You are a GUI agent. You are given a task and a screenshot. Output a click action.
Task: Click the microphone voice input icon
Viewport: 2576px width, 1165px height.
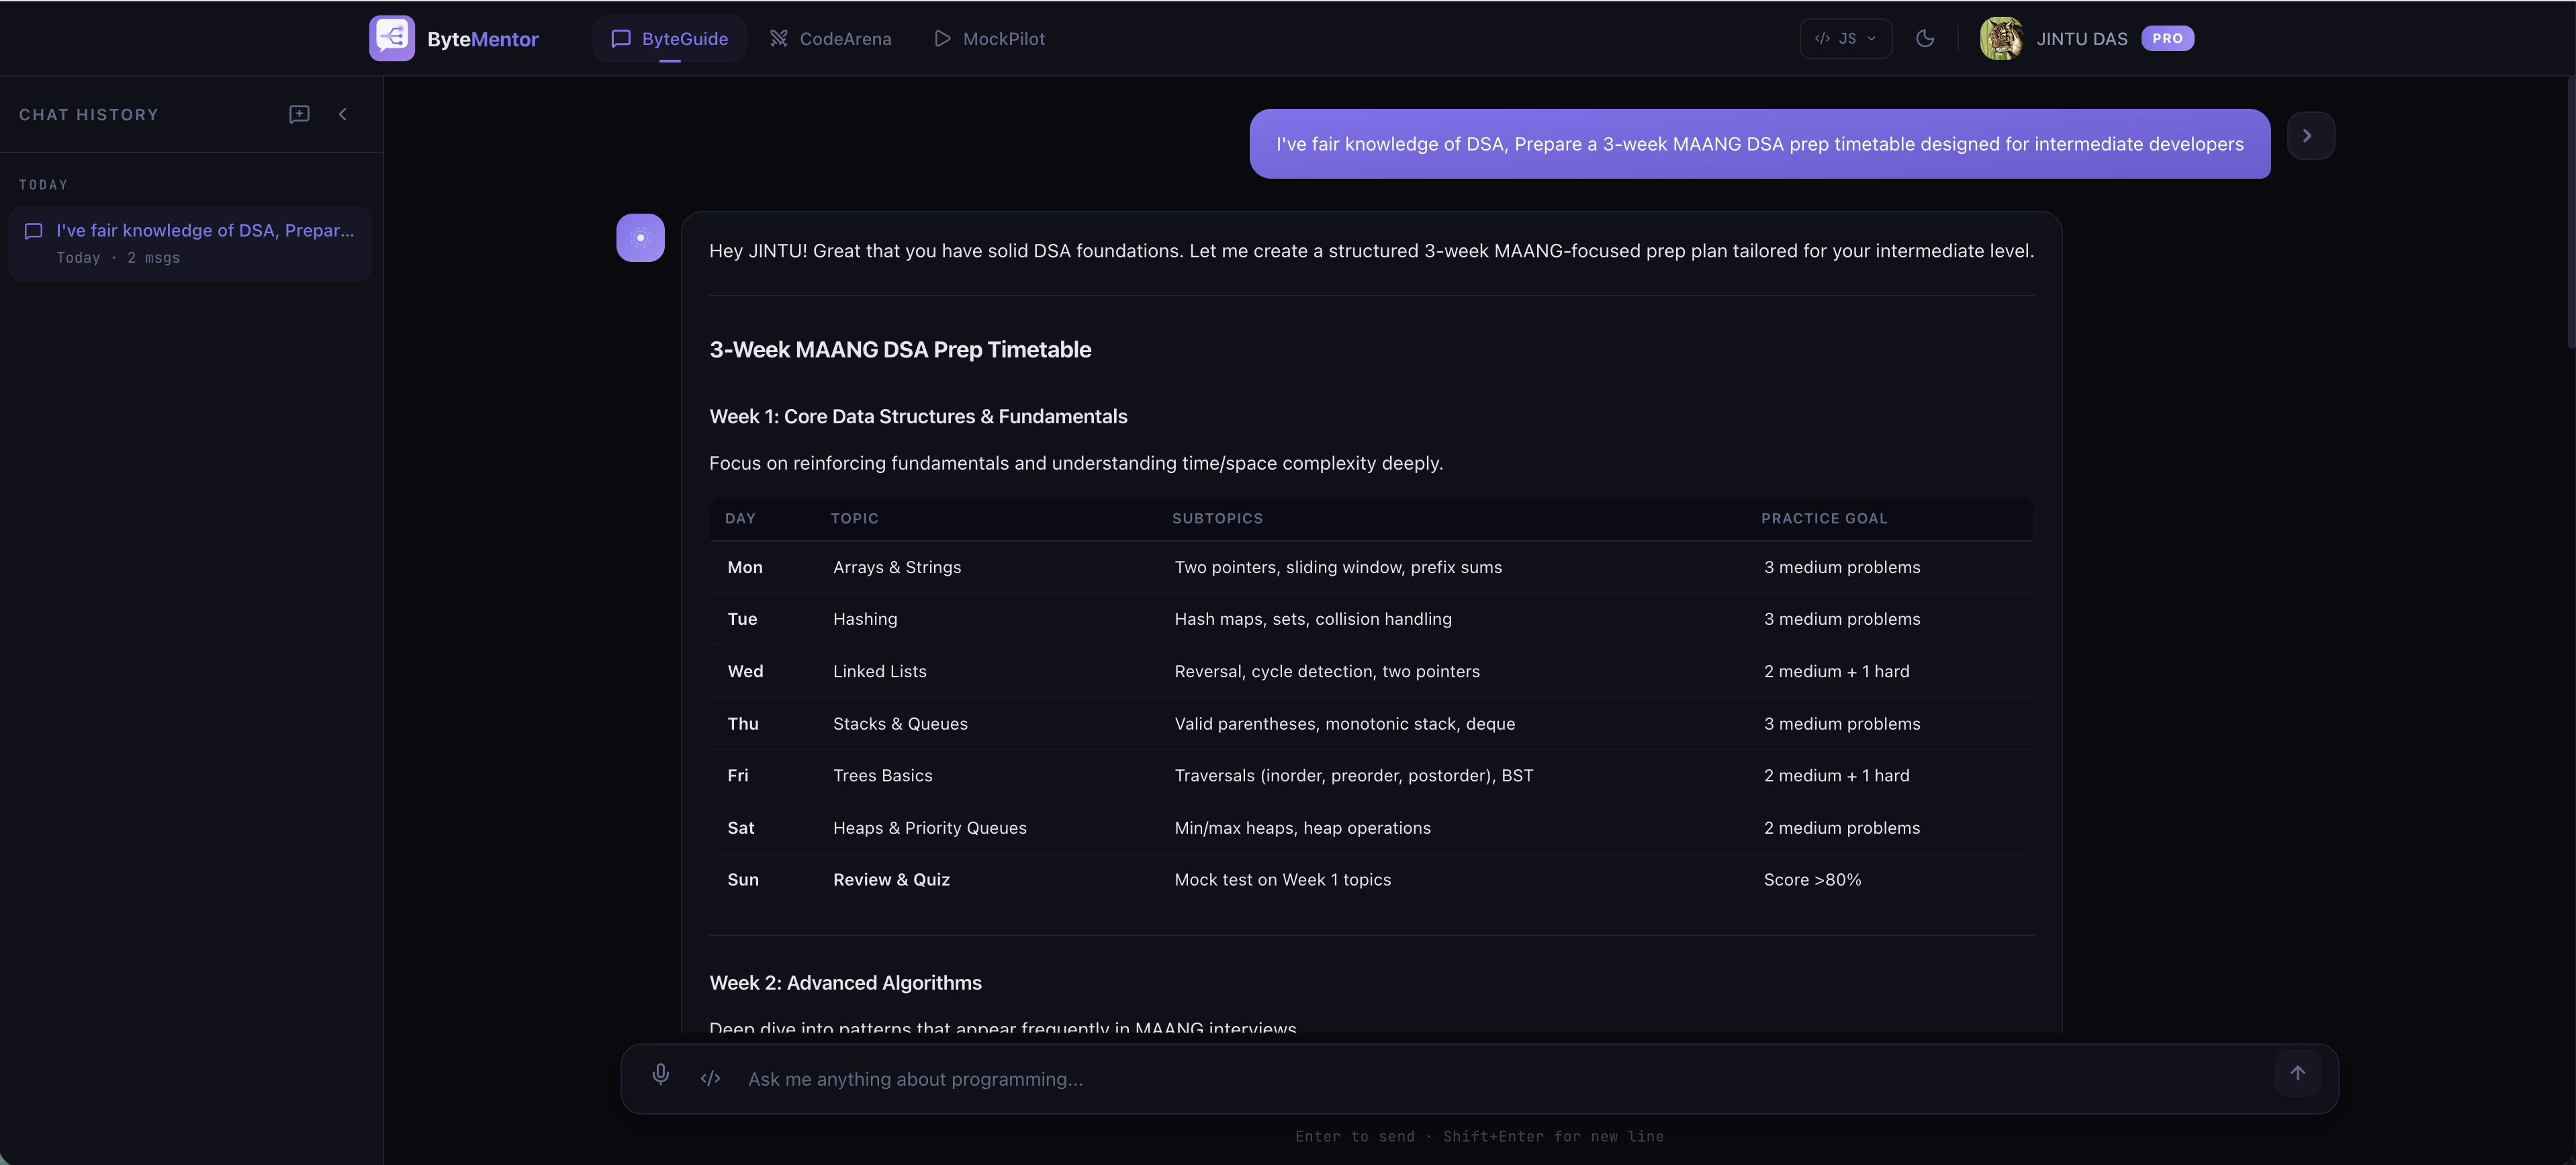(x=660, y=1075)
